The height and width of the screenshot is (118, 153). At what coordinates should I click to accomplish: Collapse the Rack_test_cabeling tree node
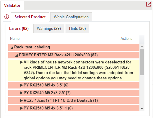(x=12, y=47)
